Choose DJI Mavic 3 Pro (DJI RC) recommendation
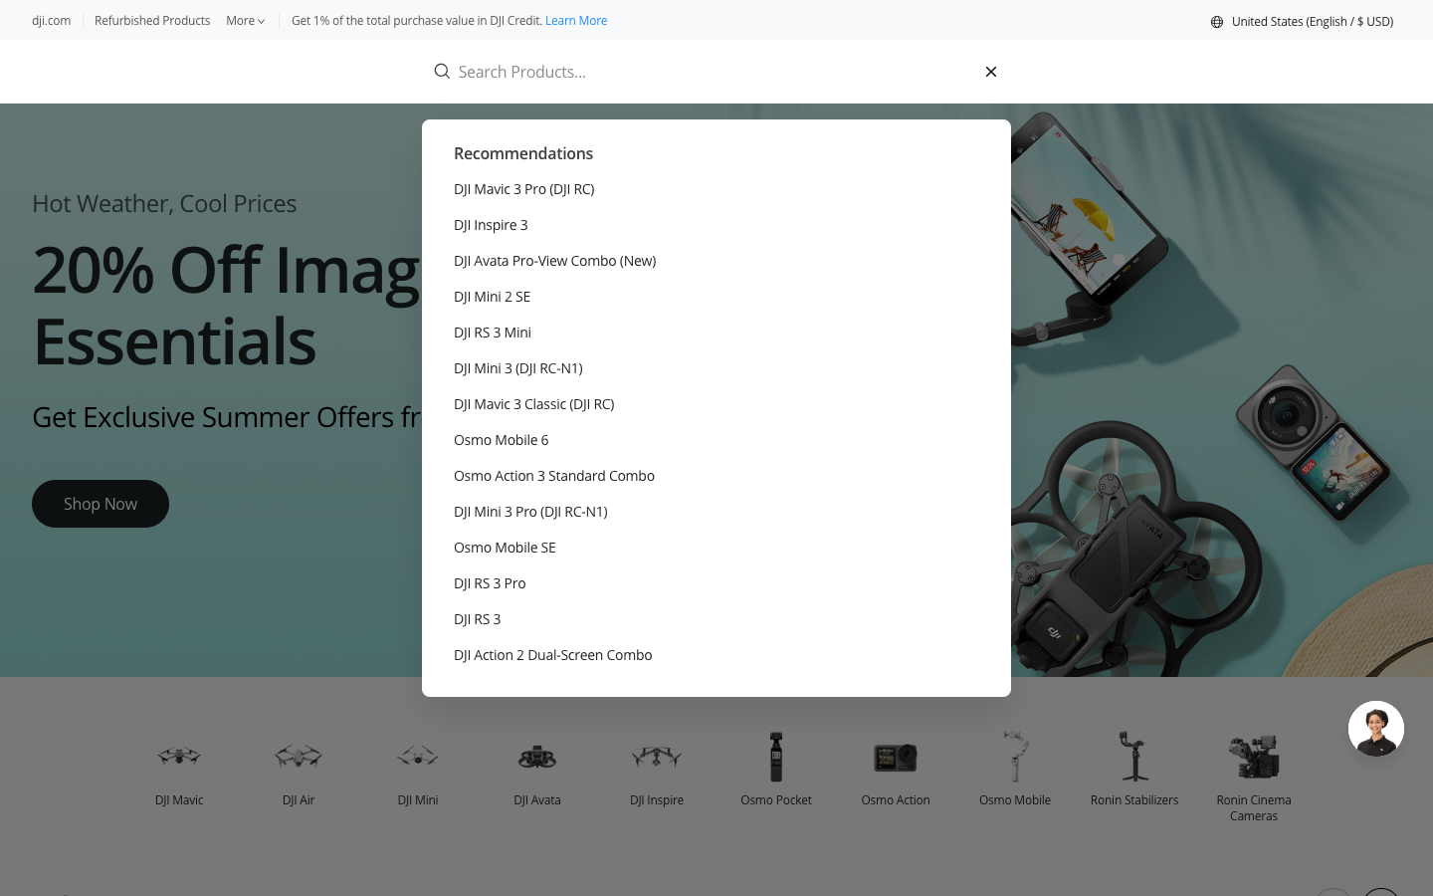The width and height of the screenshot is (1433, 896). [x=523, y=189]
